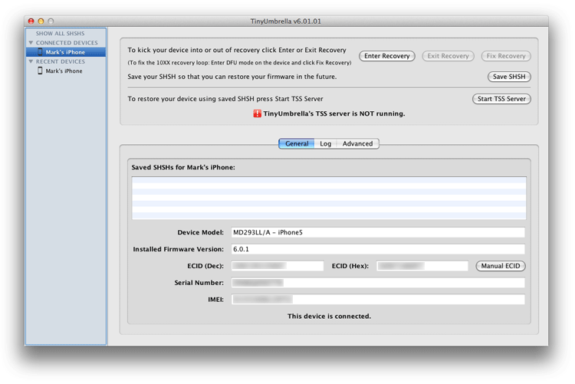
Task: Click the red TSS server warning icon
Action: (258, 113)
